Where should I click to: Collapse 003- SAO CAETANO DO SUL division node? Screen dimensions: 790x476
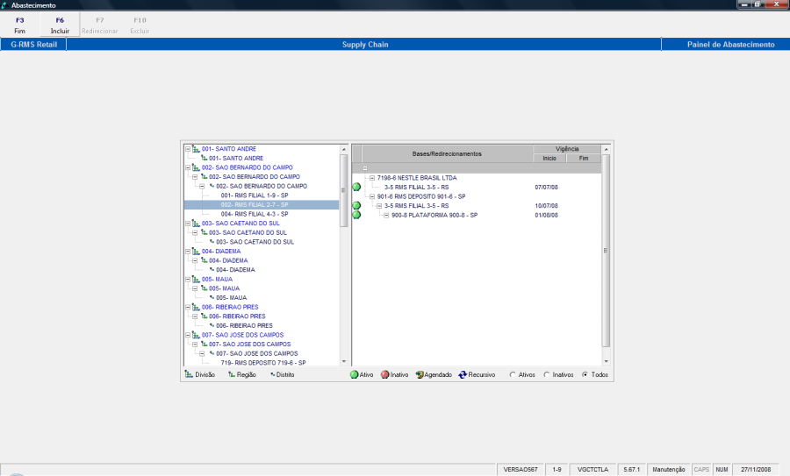click(188, 224)
